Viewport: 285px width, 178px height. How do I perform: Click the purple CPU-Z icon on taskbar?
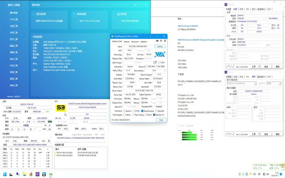coord(38,174)
